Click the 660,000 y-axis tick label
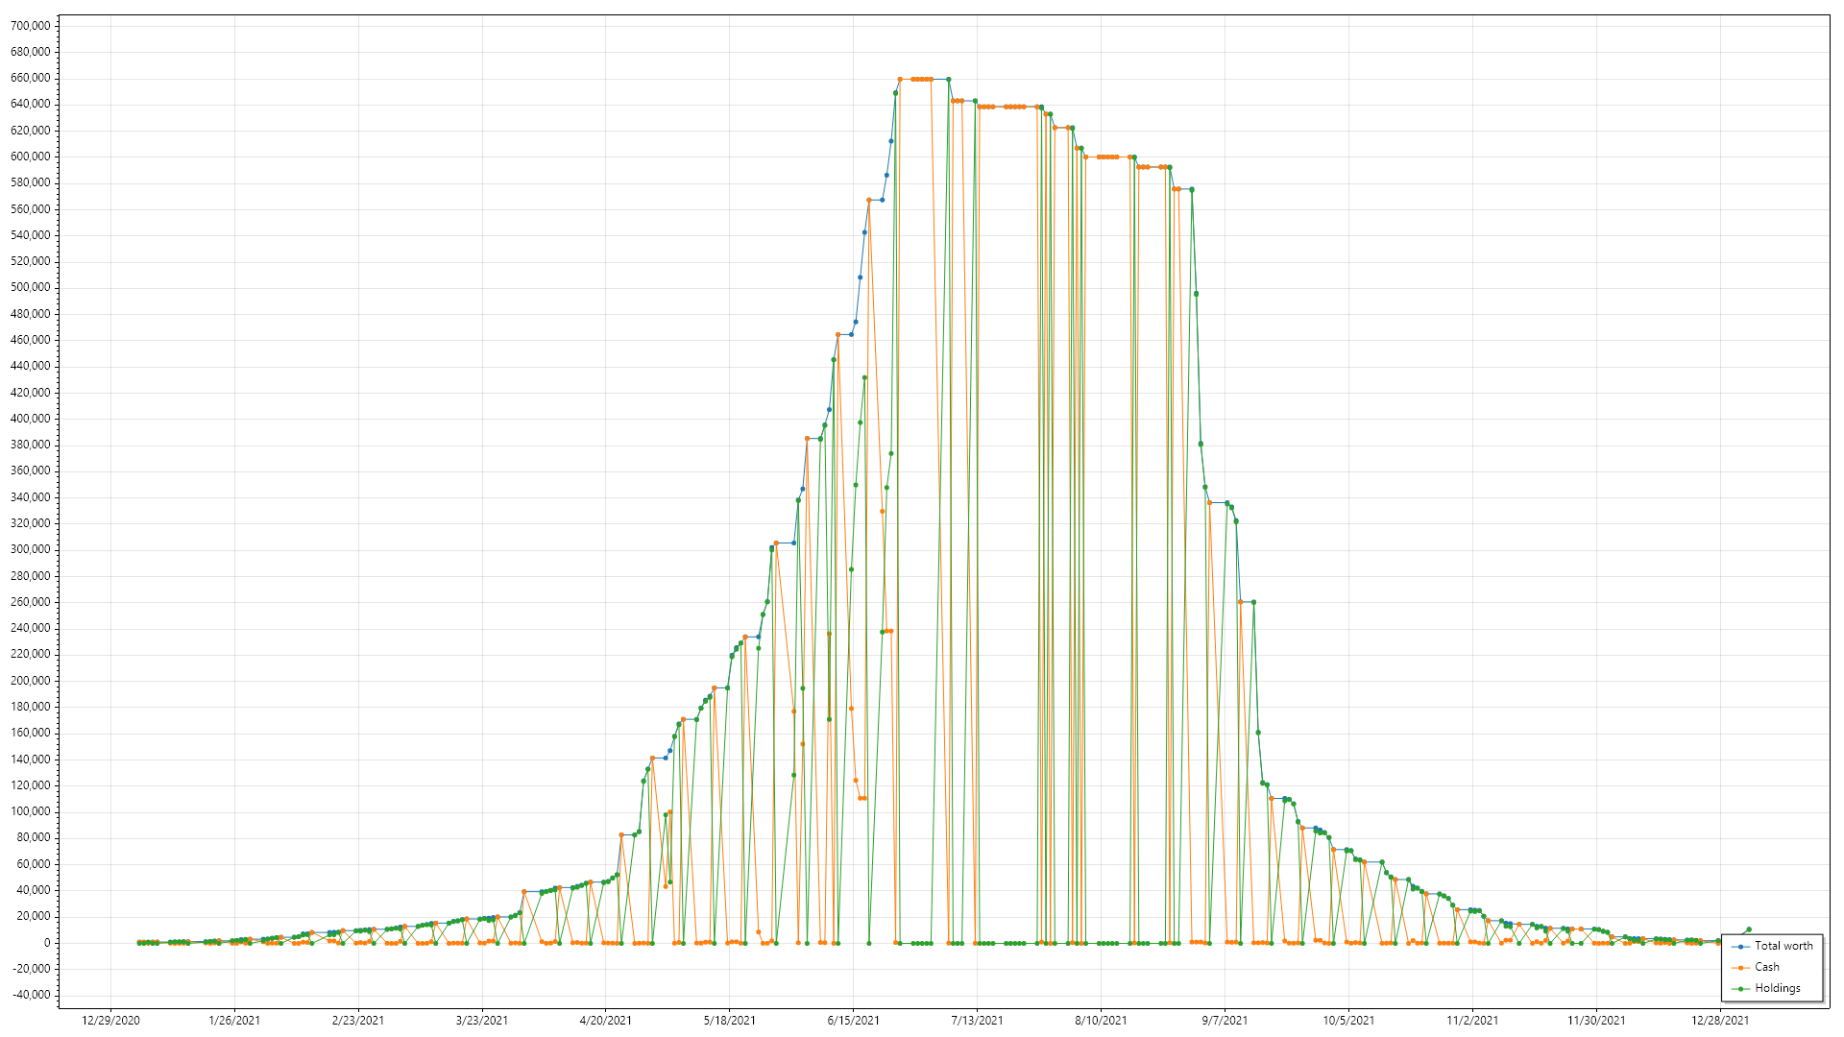Image resolution: width=1844 pixels, height=1037 pixels. [x=30, y=78]
